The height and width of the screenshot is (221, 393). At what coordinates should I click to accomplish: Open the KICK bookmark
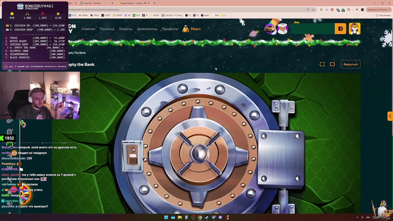tap(136, 15)
